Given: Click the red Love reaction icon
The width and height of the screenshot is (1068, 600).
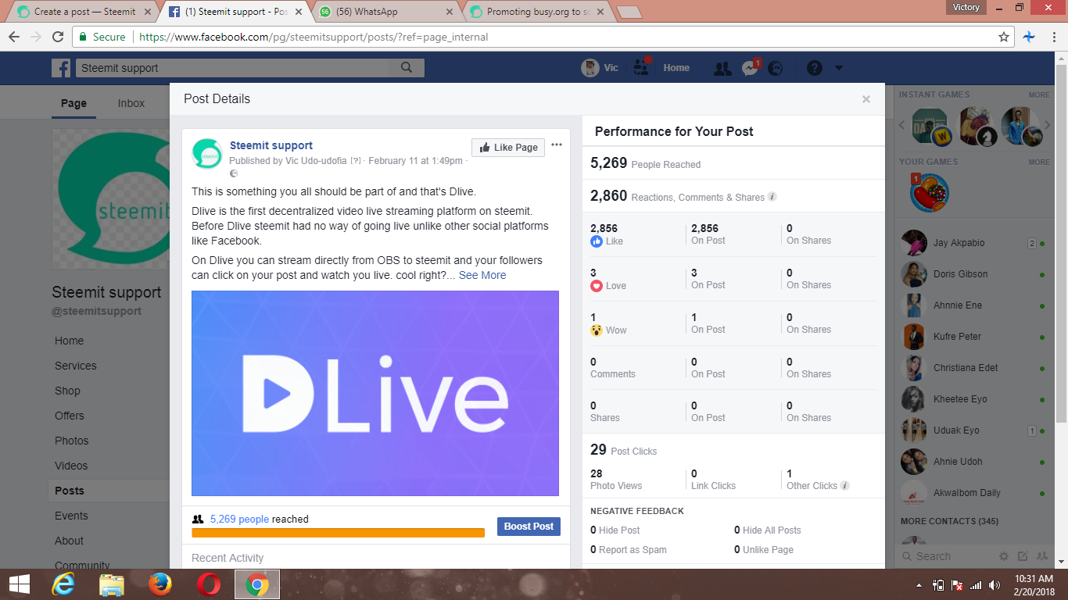Looking at the screenshot, I should [x=597, y=286].
